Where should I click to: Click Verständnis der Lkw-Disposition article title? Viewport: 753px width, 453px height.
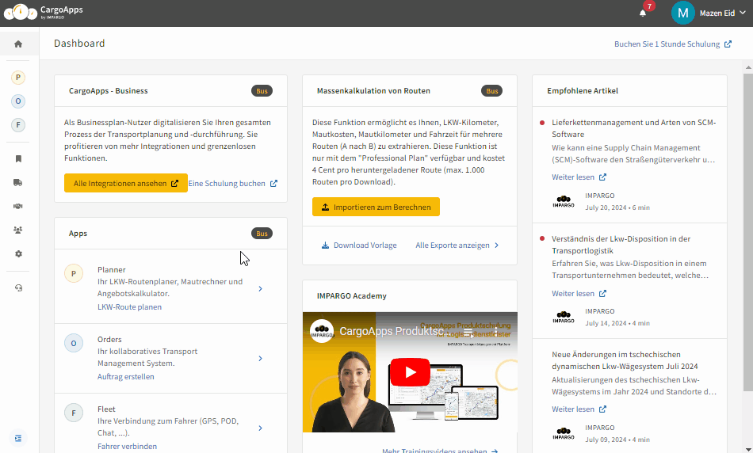(x=621, y=245)
